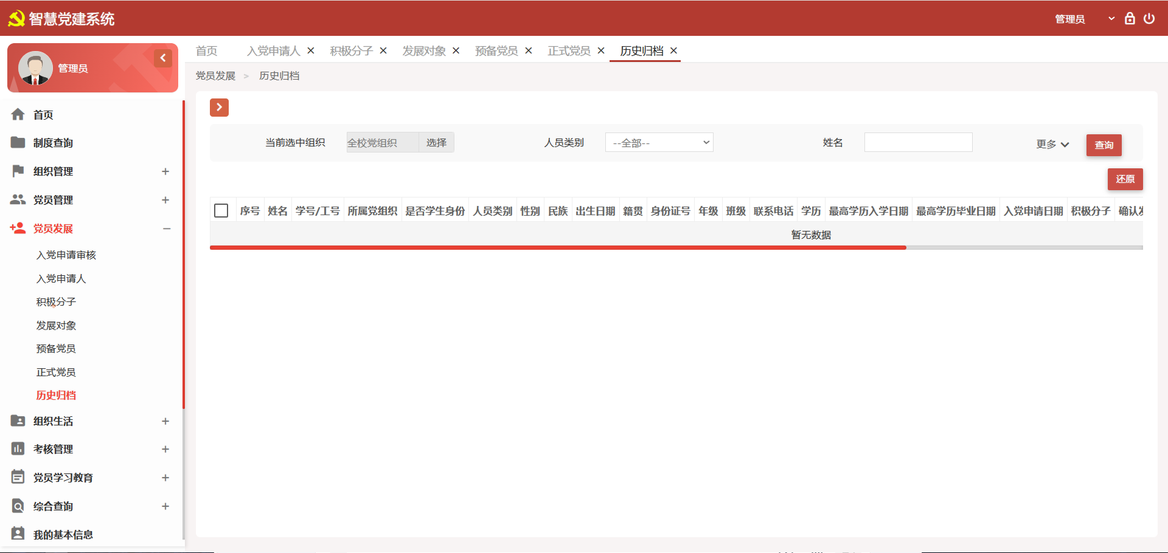
Task: Close the 积极分子 tab
Action: tap(383, 50)
